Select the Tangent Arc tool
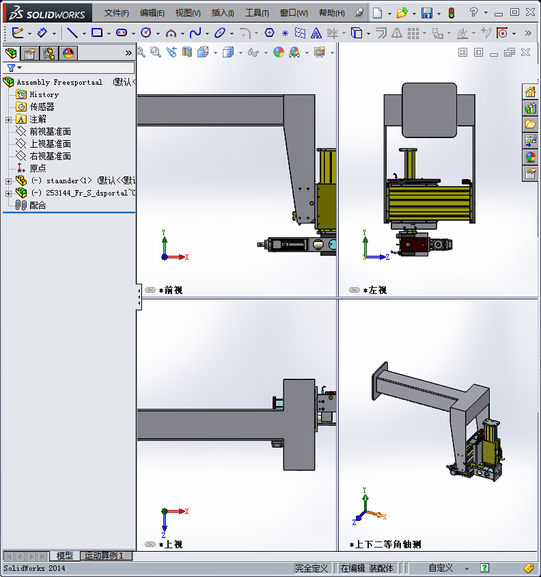 coord(171,33)
